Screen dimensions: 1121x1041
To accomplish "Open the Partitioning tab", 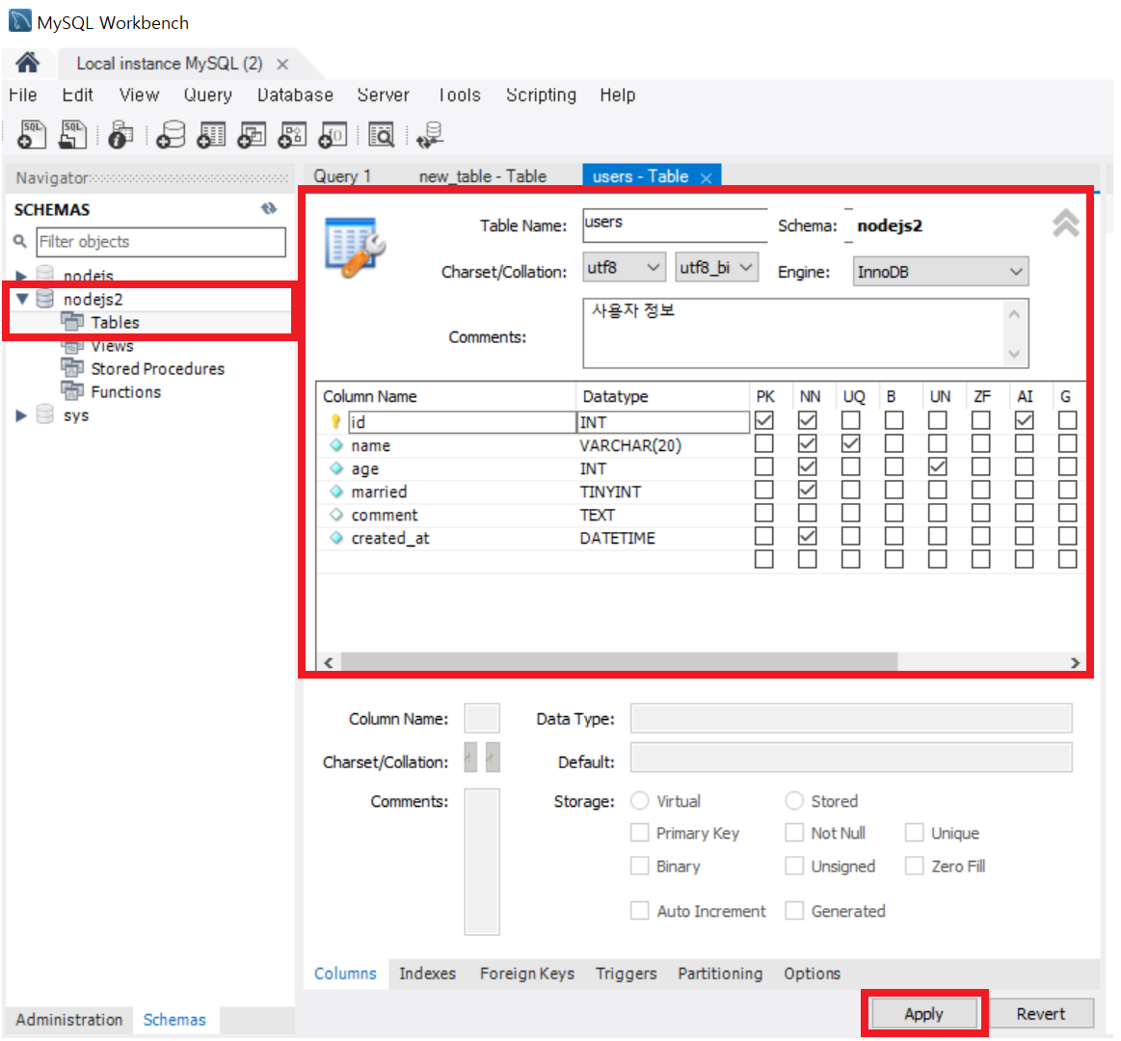I will [x=720, y=974].
